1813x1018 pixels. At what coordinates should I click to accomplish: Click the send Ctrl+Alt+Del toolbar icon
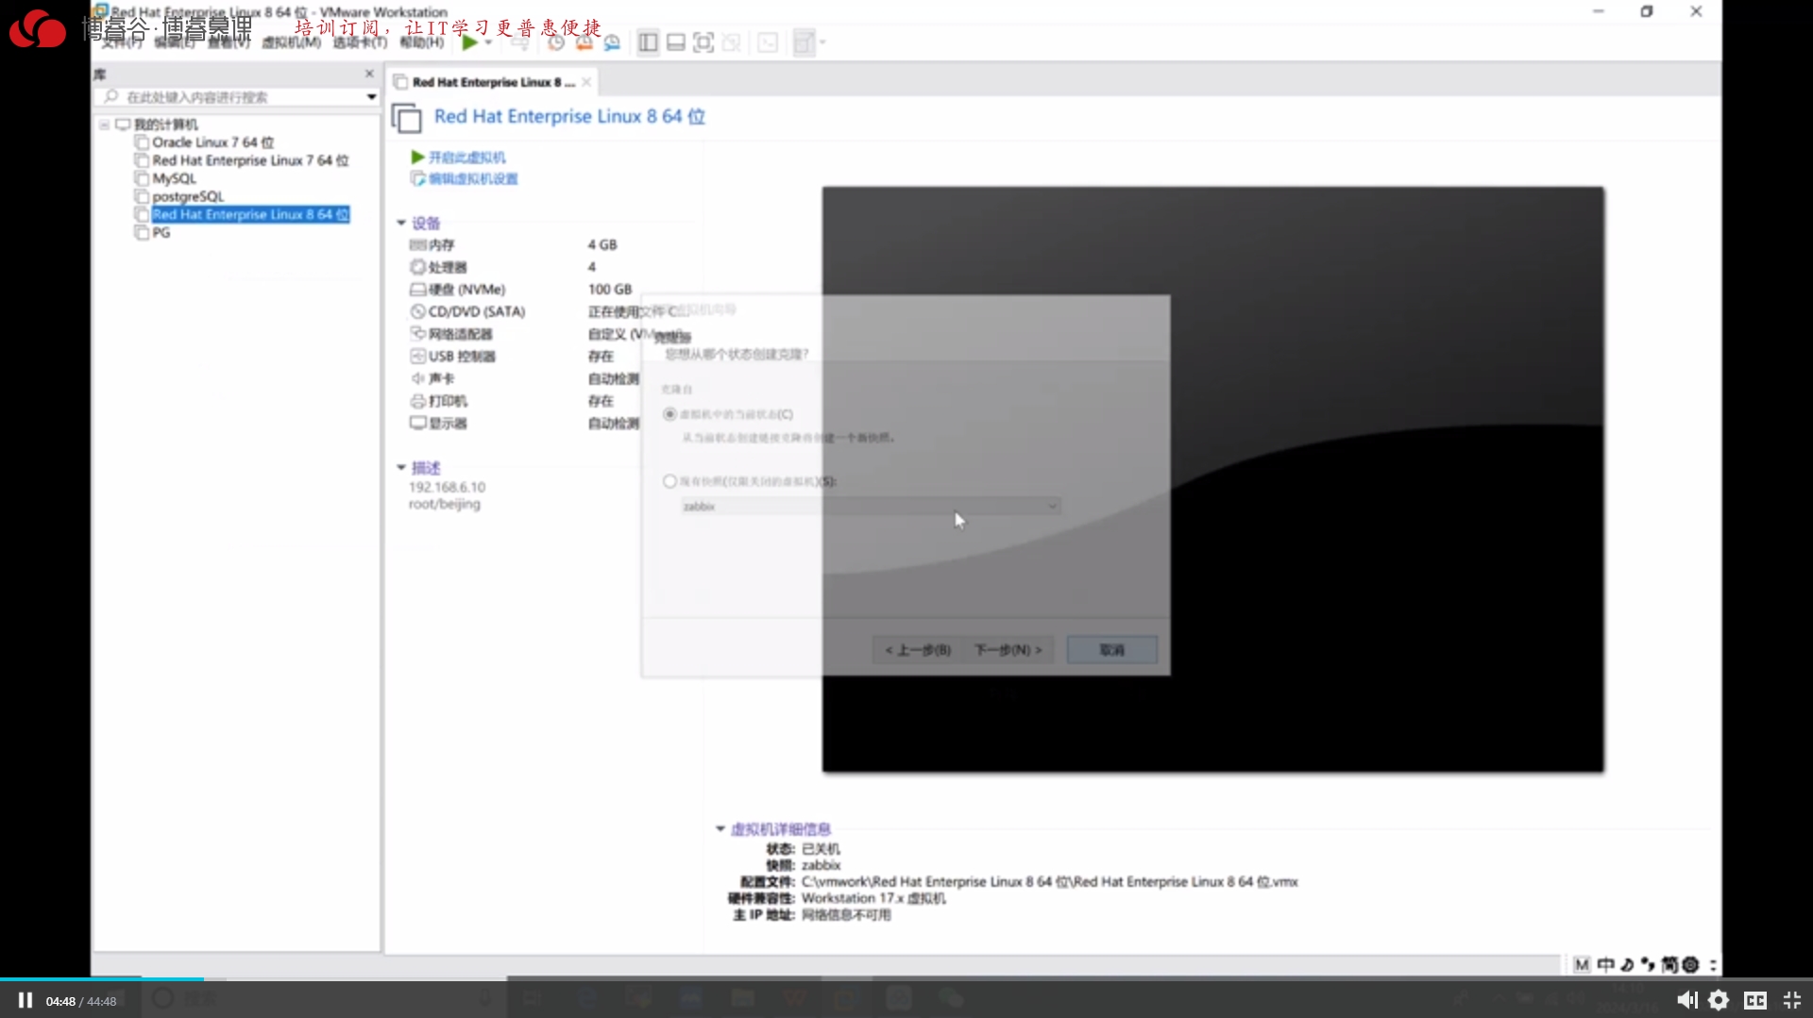520,42
